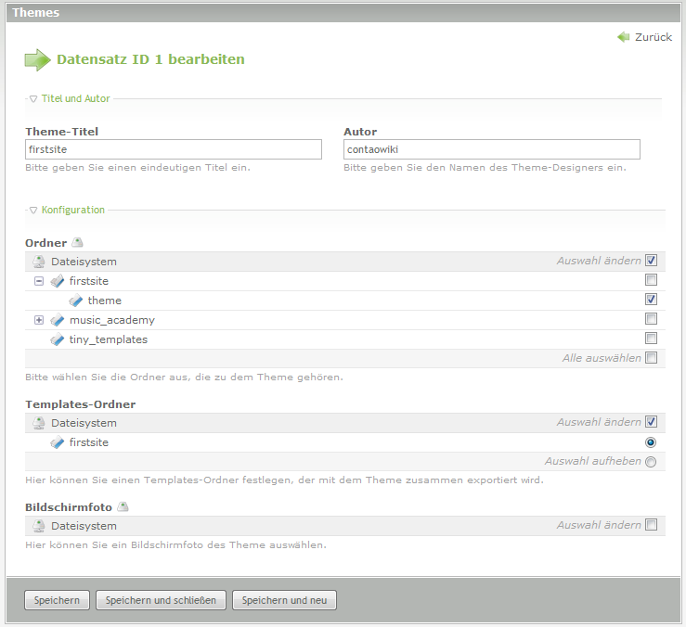Click the tiny_templates folder icon
This screenshot has height=627, width=686.
click(x=58, y=339)
